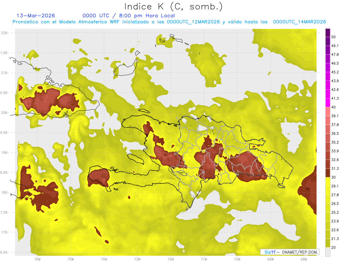The image size is (341, 263).
Task: Click the "20N" latitude label
Action: pos(5,113)
